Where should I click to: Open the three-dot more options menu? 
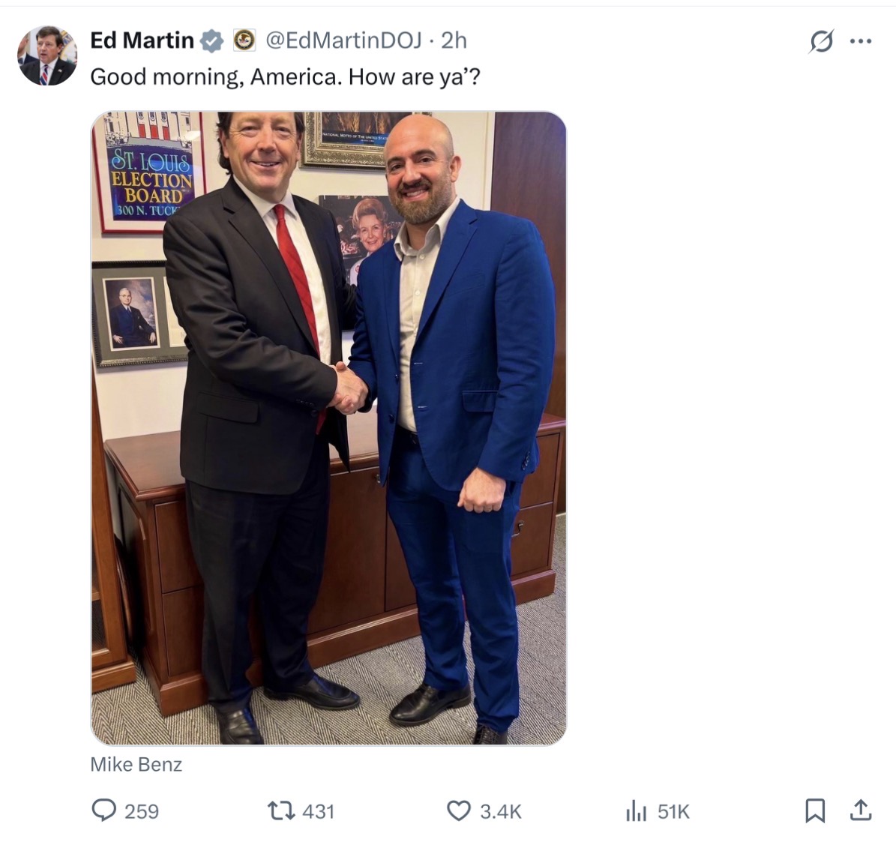pos(860,40)
